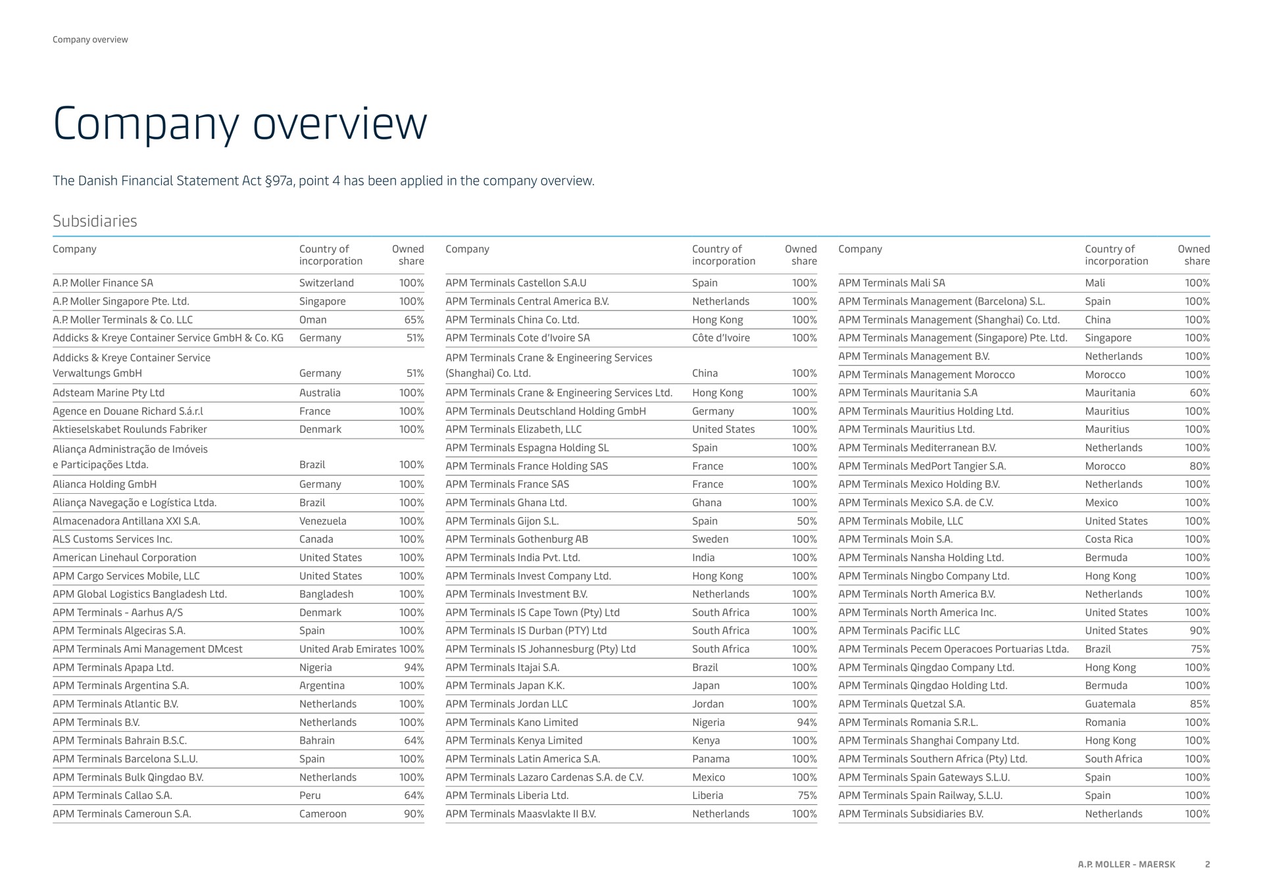Click the 'Costa Rica' country cell
The width and height of the screenshot is (1263, 893).
coord(1109,539)
